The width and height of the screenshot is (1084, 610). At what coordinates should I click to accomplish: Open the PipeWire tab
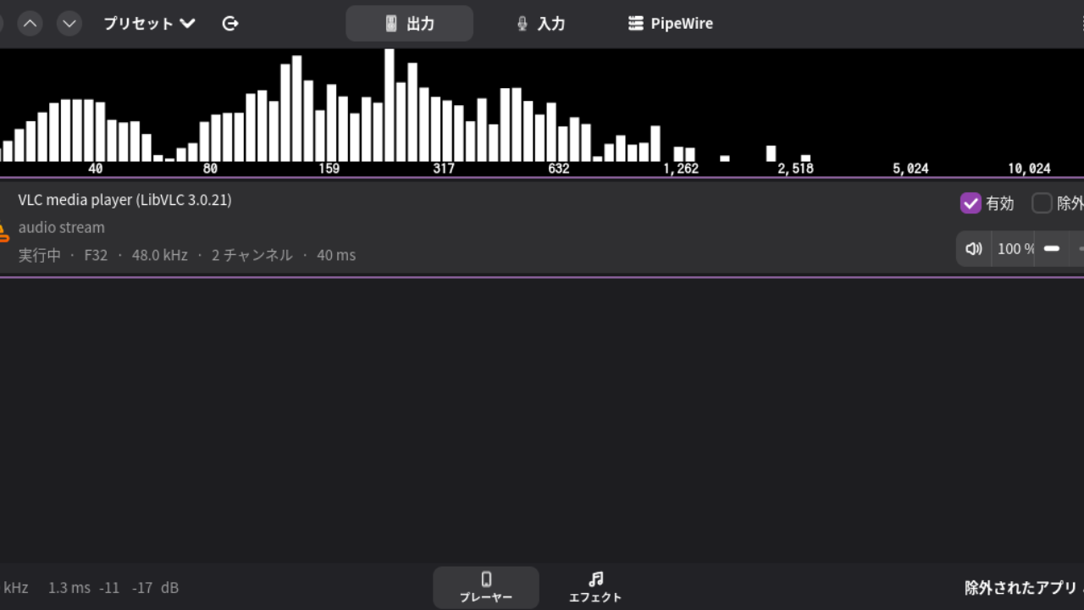click(x=671, y=24)
